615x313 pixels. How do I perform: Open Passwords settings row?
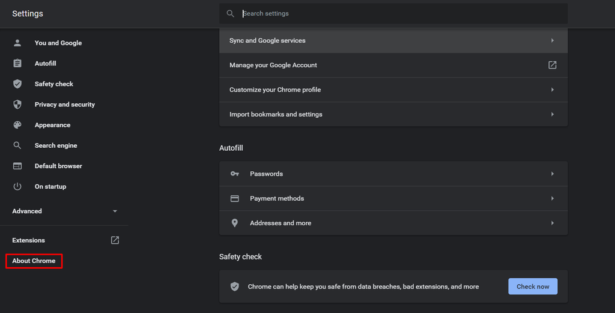[393, 174]
